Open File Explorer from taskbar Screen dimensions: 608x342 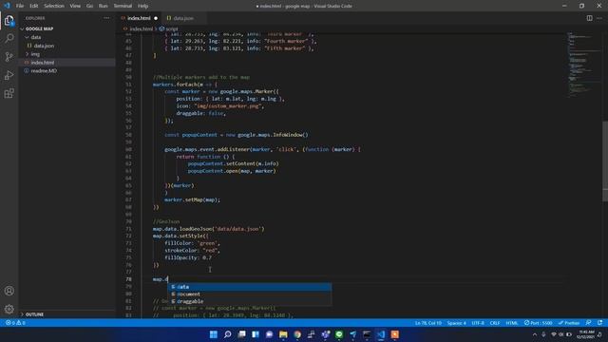[x=283, y=334]
